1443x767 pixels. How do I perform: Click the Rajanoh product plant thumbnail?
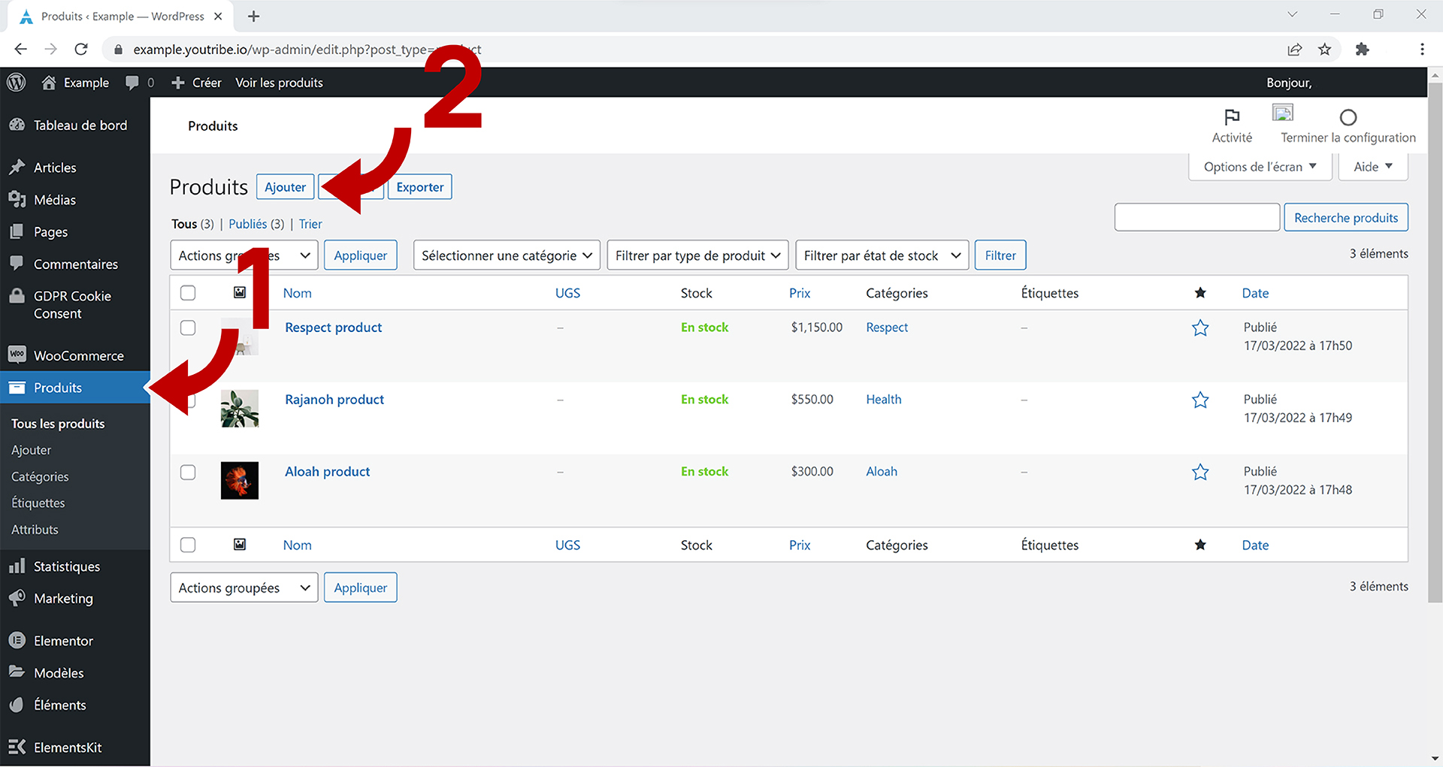point(240,409)
